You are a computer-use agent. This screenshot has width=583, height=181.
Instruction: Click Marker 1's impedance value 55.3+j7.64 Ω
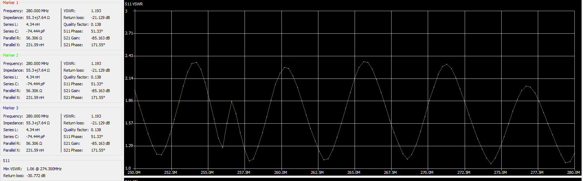38,18
